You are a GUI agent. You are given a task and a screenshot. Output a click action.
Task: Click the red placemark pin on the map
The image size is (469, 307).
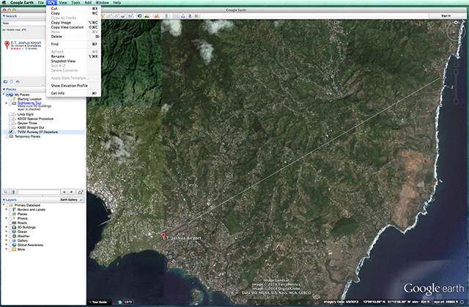pos(163,236)
